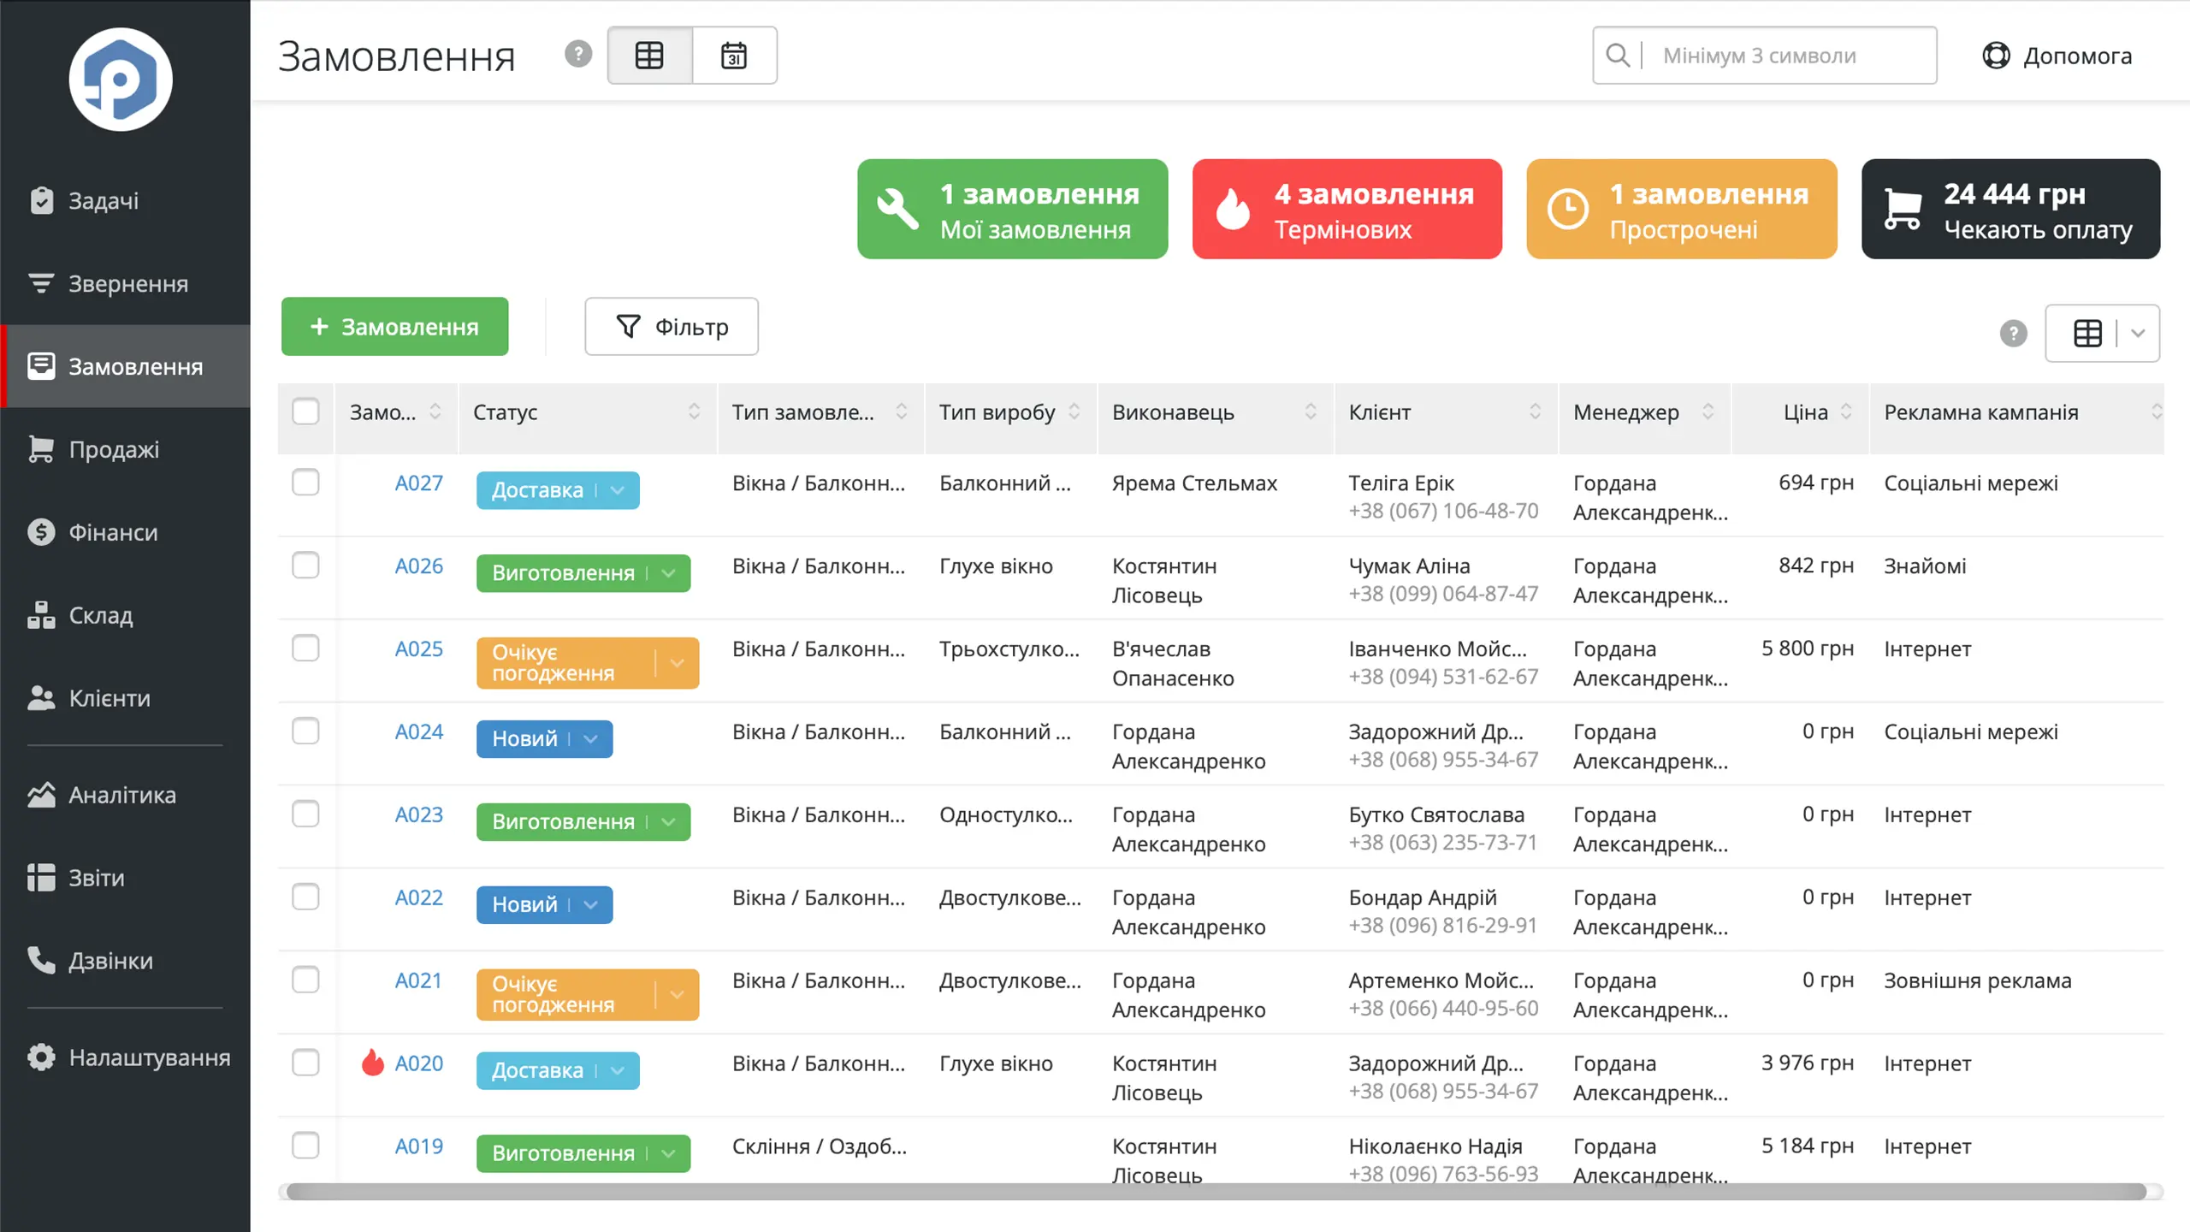Open the help question mark beside the Замовлення title

point(578,55)
